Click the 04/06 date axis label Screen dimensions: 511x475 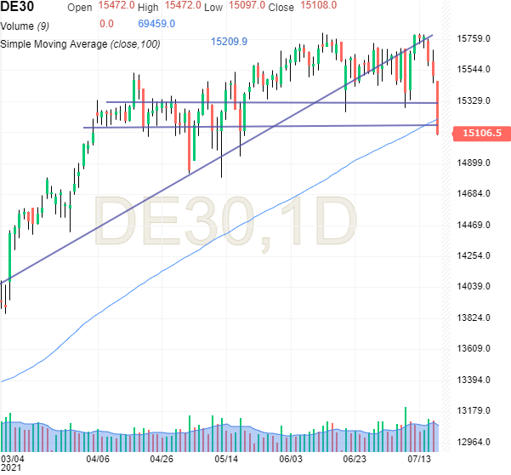point(99,458)
